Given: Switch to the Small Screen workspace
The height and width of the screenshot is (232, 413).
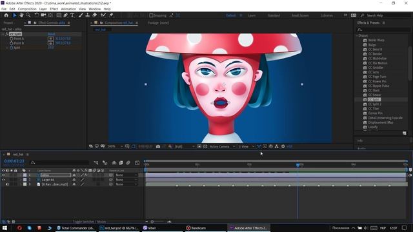Looking at the screenshot, I should pyautogui.click(x=300, y=15).
